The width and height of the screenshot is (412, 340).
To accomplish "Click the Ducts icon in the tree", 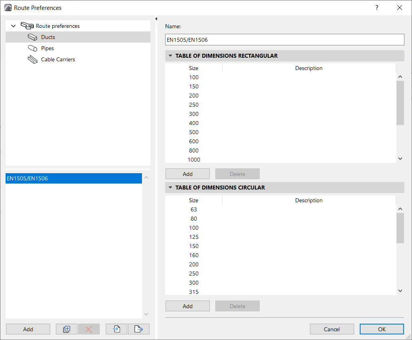I will [33, 37].
